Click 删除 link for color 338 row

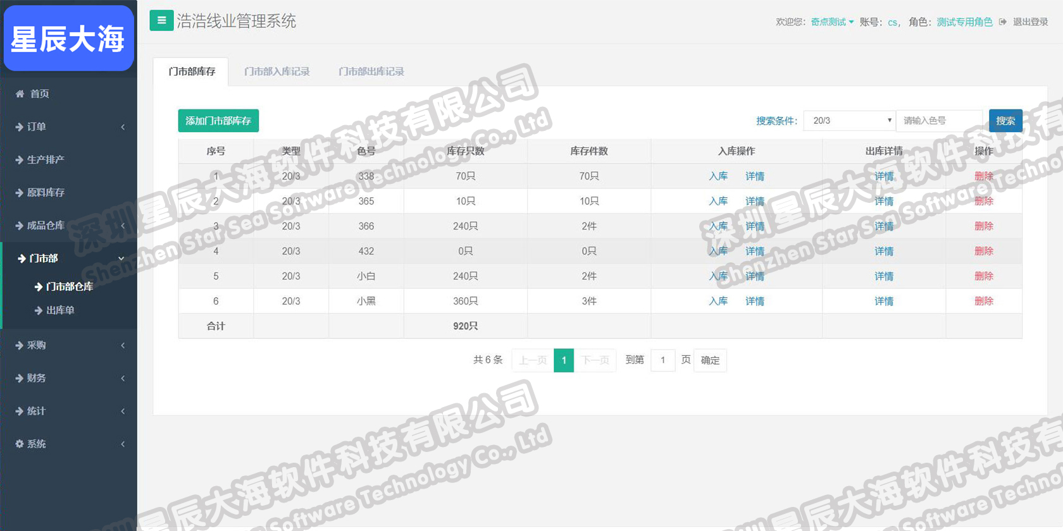(x=983, y=176)
